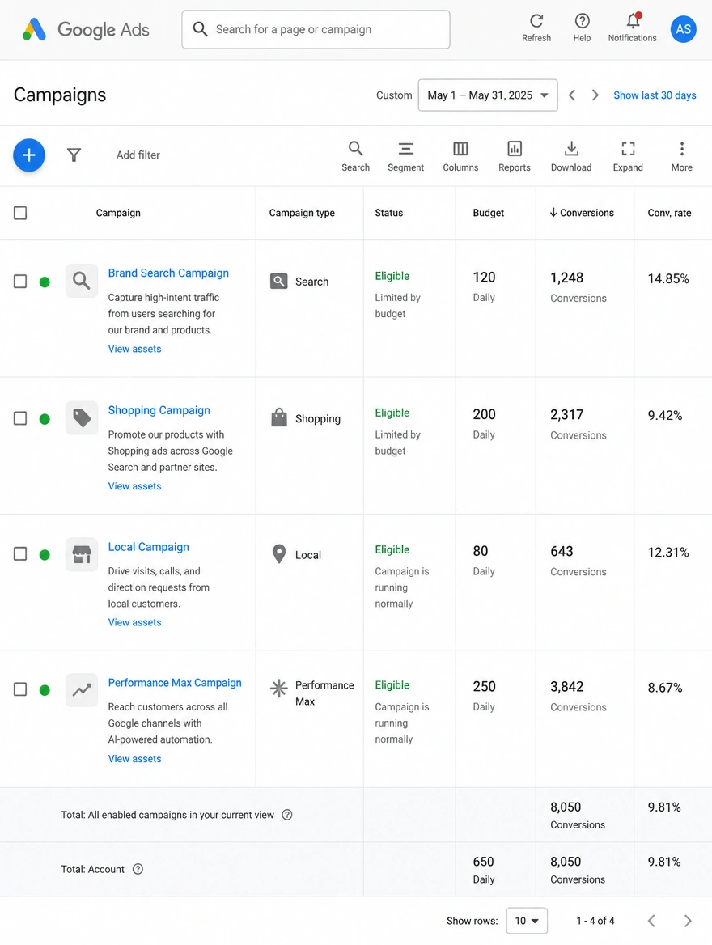Click the Local map pin type icon
This screenshot has width=712, height=945.
[x=279, y=554]
